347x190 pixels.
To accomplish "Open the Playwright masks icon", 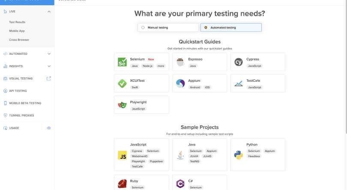I will [122, 104].
